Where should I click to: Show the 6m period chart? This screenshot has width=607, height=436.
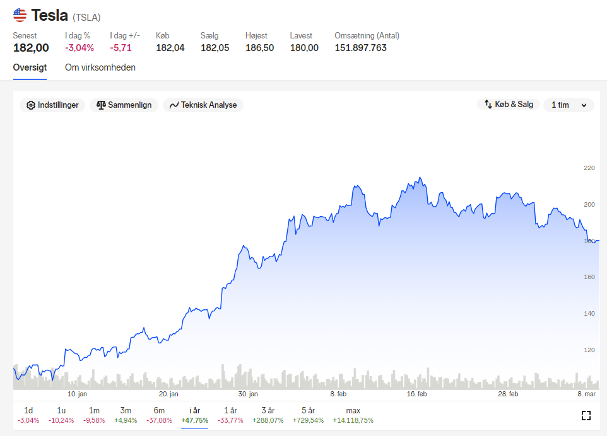coord(159,415)
